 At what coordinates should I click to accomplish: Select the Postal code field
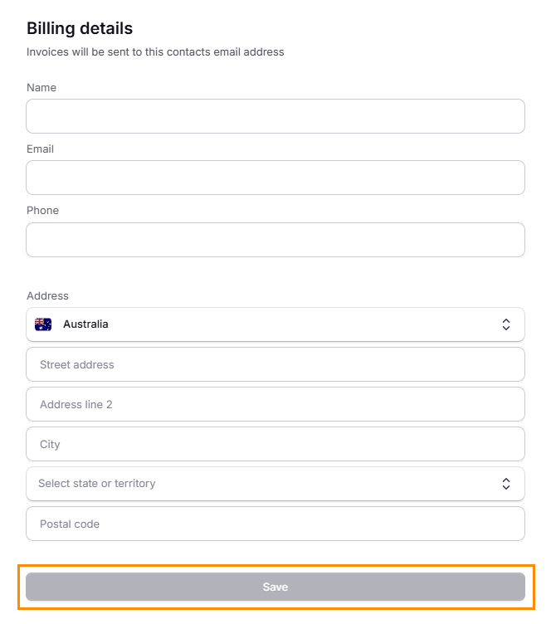click(275, 524)
